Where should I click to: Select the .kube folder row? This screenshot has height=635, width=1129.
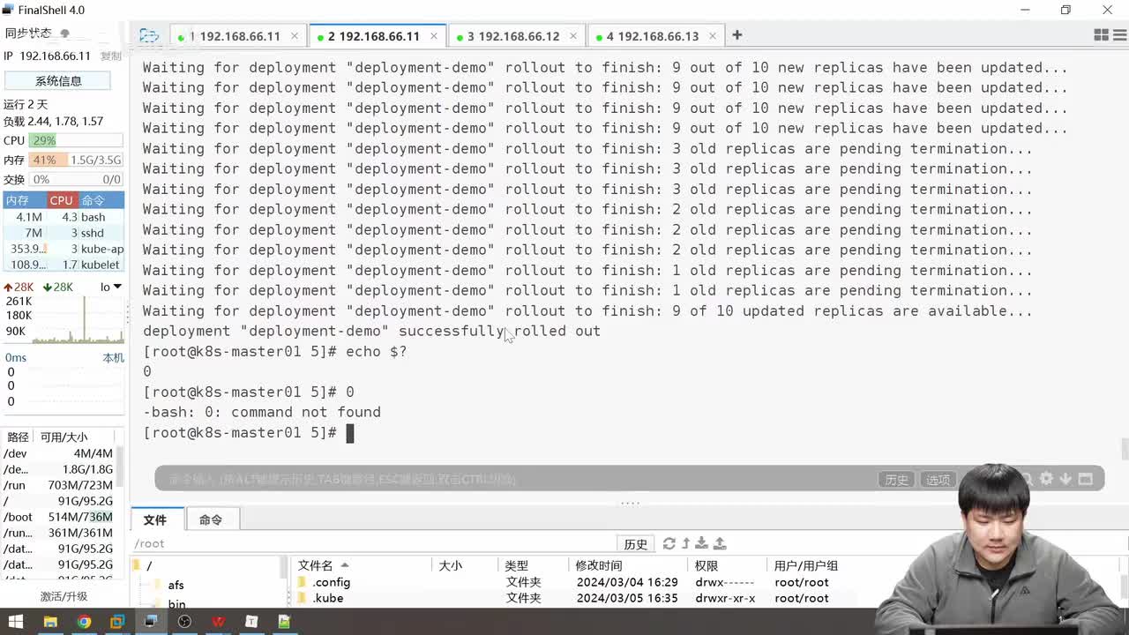(x=582, y=598)
